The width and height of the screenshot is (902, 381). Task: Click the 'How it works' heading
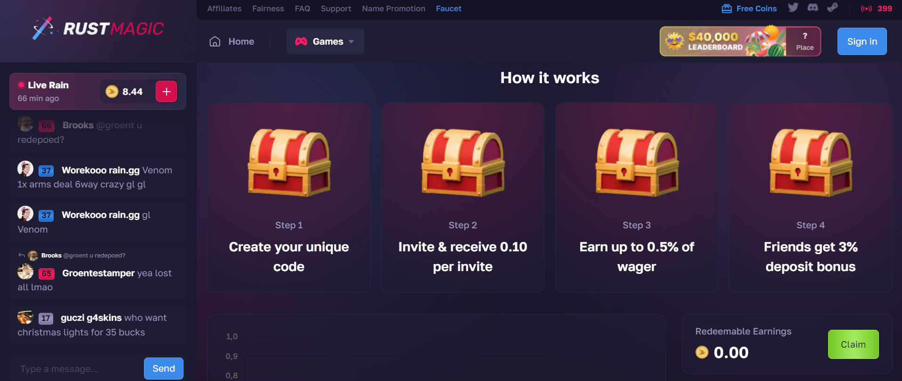point(550,78)
